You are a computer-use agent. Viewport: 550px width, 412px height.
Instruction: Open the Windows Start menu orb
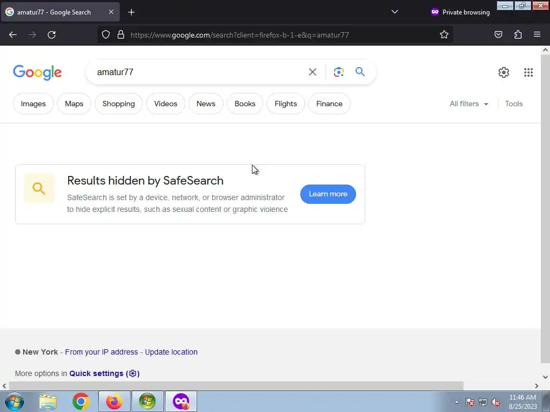coord(15,401)
